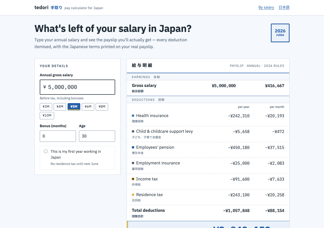Image resolution: width=324 pixels, height=228 pixels.
Task: Click the Employees' pension label
Action: [155, 147]
